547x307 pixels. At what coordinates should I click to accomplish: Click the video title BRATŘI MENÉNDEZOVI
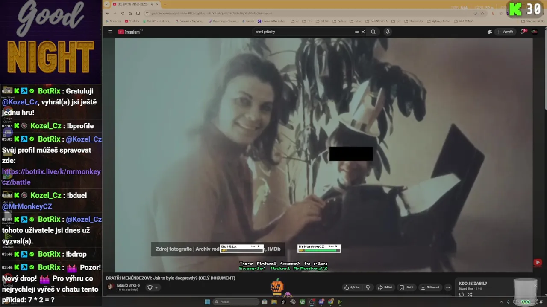pyautogui.click(x=171, y=278)
